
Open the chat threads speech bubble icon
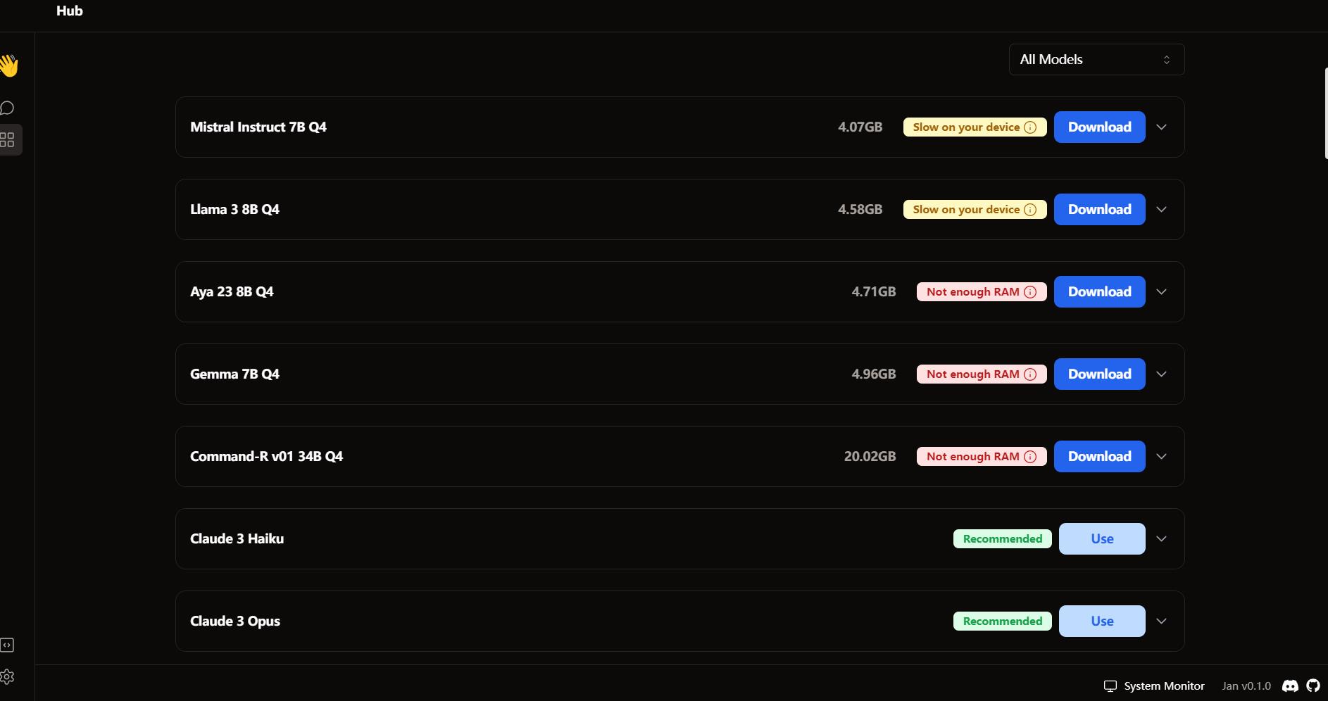[x=7, y=108]
